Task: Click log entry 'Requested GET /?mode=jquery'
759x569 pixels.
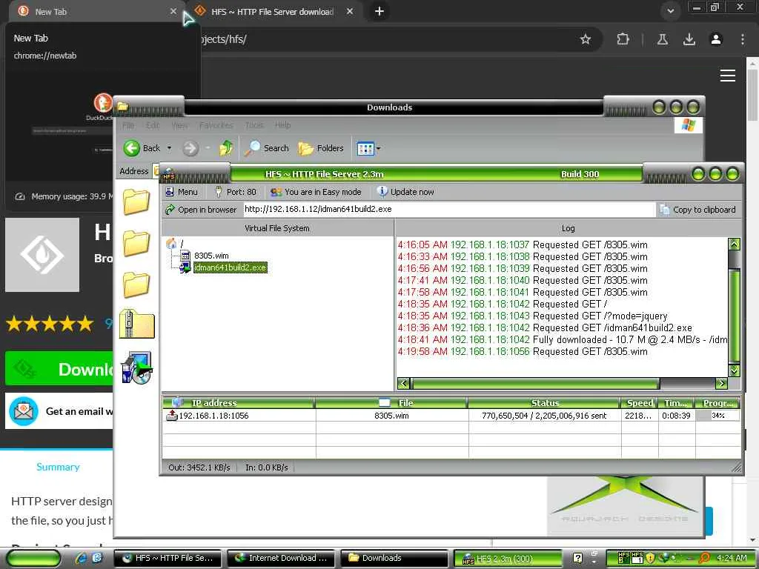Action: (532, 316)
